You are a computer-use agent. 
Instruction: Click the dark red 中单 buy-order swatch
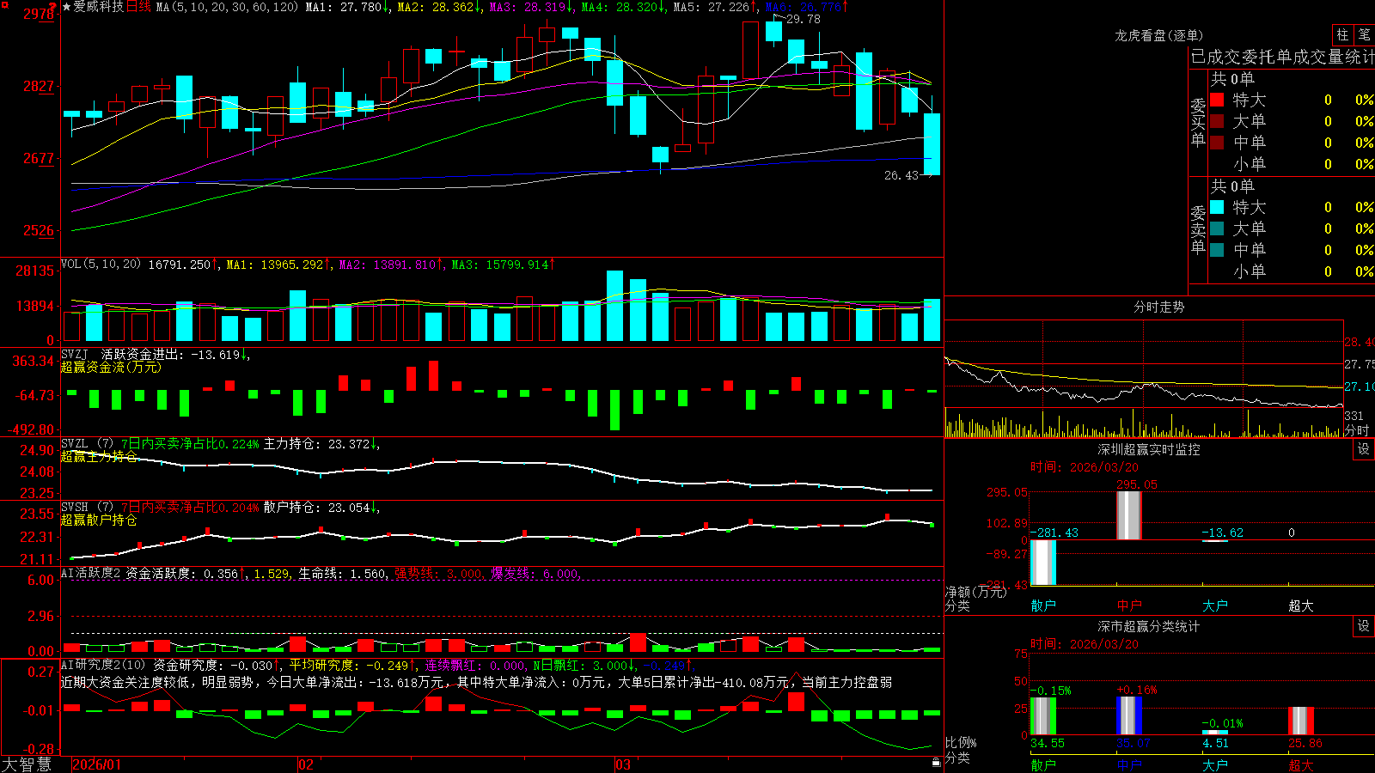pos(1217,143)
